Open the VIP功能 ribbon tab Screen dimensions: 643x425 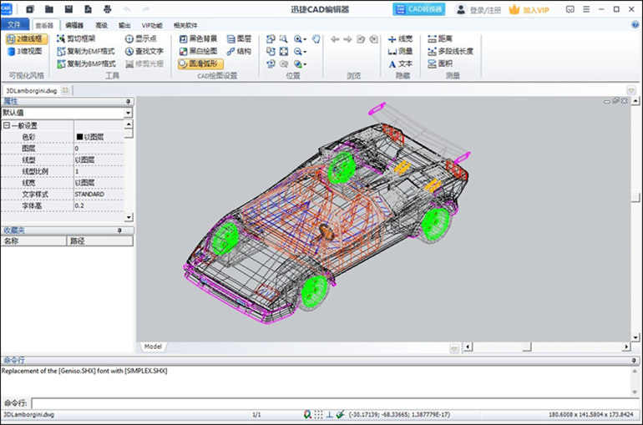[152, 25]
